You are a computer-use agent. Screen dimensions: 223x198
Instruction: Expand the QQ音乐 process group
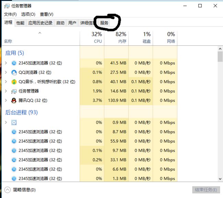click(6, 82)
